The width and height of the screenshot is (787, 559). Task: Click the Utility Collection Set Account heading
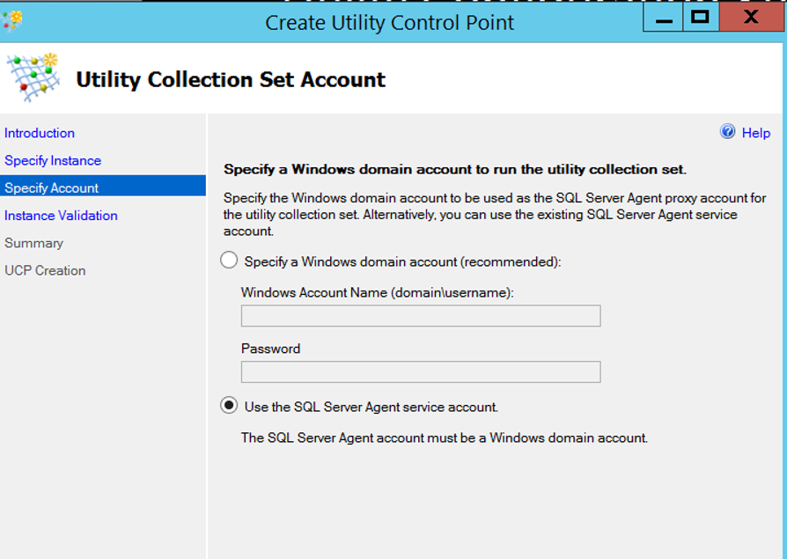(x=231, y=80)
